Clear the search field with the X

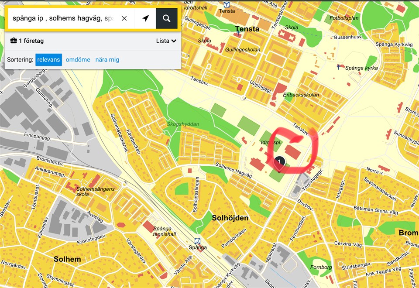[124, 18]
